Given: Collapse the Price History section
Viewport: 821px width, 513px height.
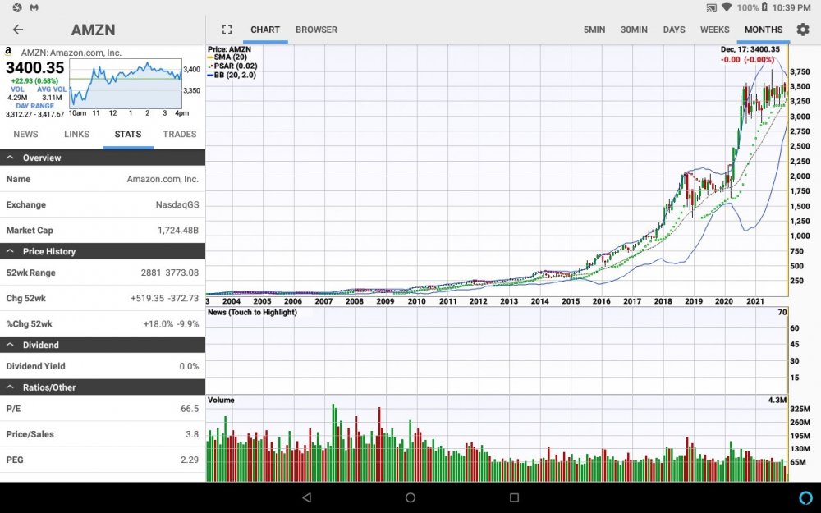Looking at the screenshot, I should click(x=103, y=251).
